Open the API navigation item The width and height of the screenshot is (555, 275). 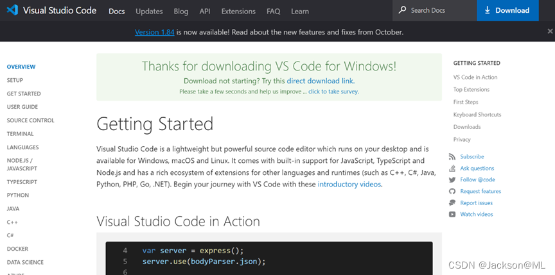click(x=204, y=12)
